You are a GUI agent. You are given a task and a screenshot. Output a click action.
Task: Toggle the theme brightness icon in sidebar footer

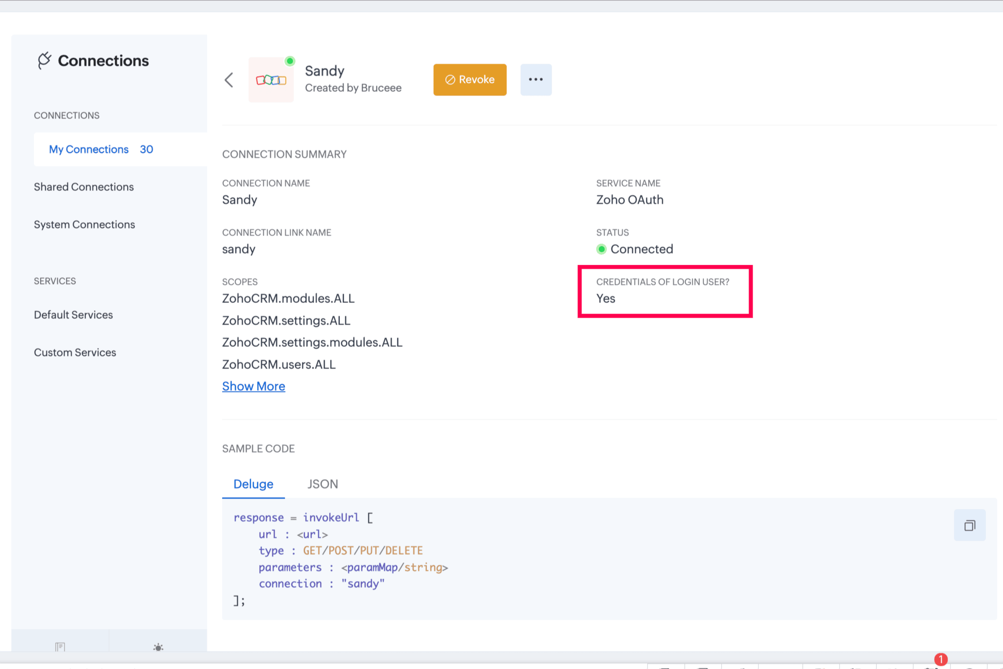tap(158, 647)
